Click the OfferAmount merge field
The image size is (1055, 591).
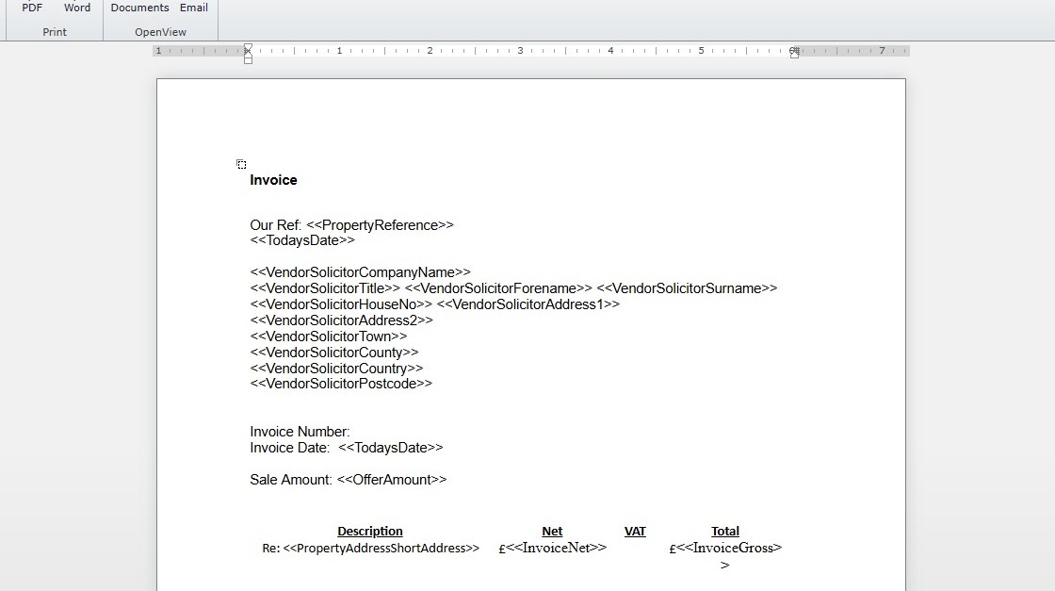pos(392,479)
